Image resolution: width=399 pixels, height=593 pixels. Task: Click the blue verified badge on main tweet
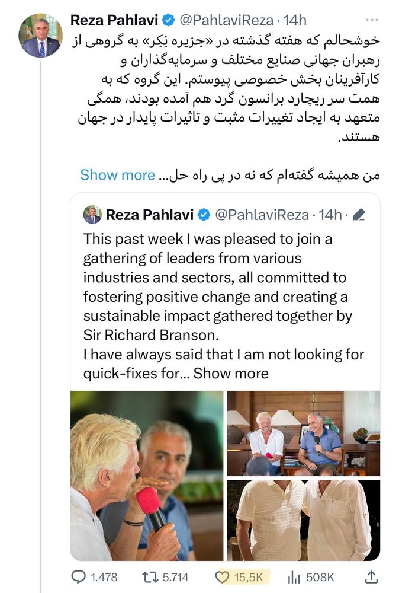pos(168,20)
